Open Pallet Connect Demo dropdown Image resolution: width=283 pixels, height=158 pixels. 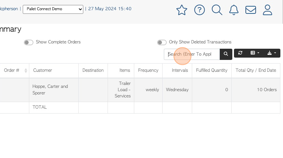pos(53,9)
